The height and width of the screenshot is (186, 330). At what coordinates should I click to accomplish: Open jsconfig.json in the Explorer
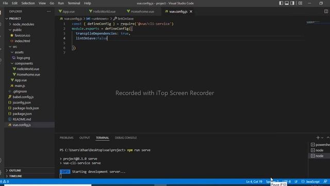click(22, 102)
